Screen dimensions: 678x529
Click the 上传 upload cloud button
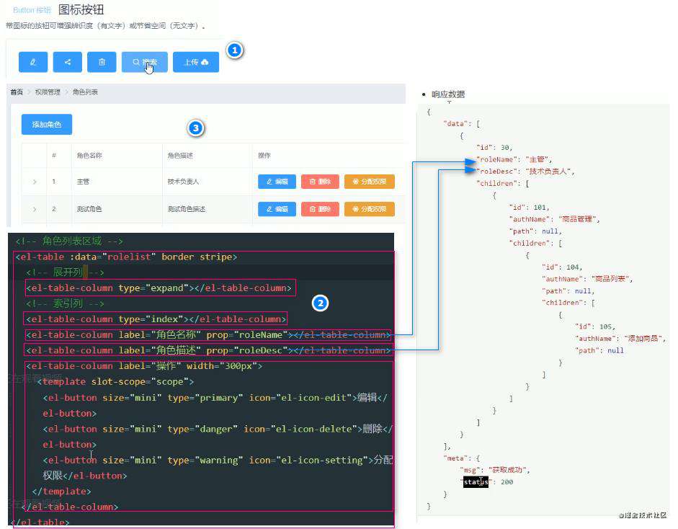[x=196, y=62]
